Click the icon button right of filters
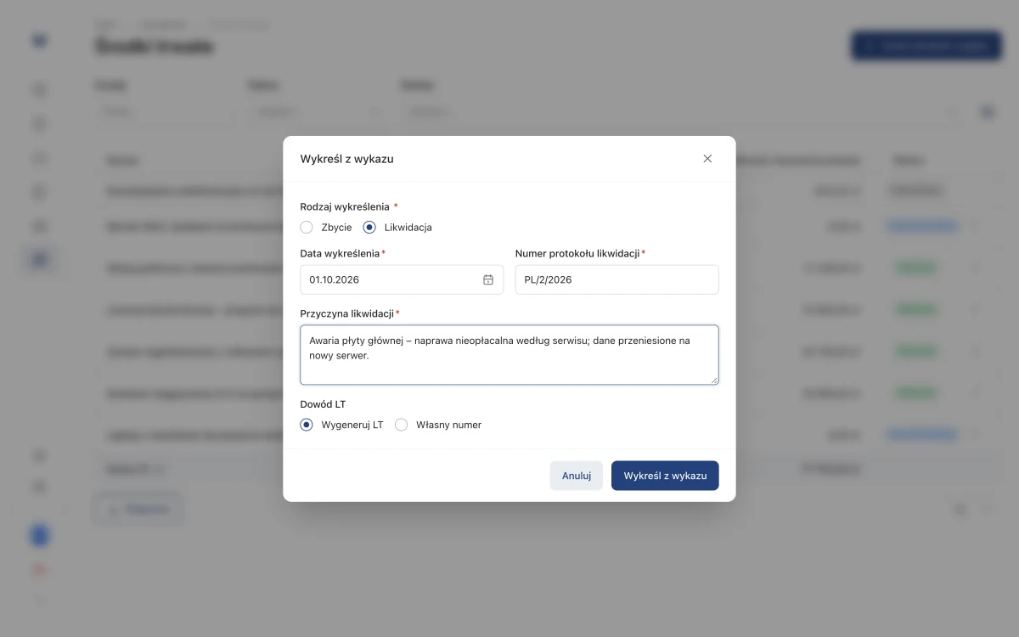 point(987,111)
